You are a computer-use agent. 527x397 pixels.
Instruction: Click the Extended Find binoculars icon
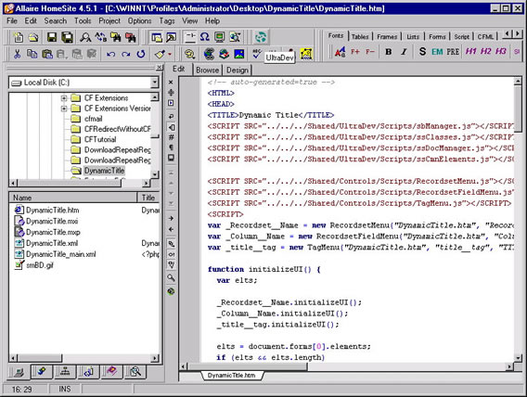pyautogui.click(x=116, y=37)
